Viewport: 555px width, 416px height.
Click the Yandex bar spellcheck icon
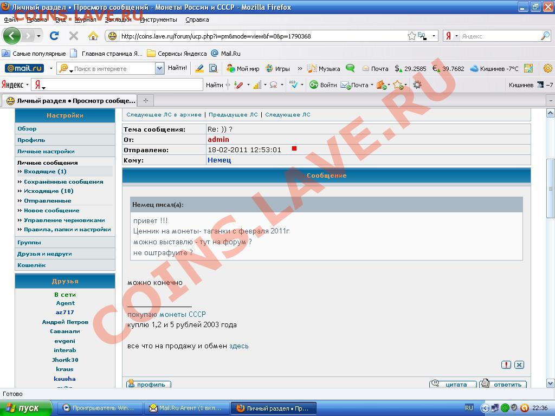tap(293, 85)
